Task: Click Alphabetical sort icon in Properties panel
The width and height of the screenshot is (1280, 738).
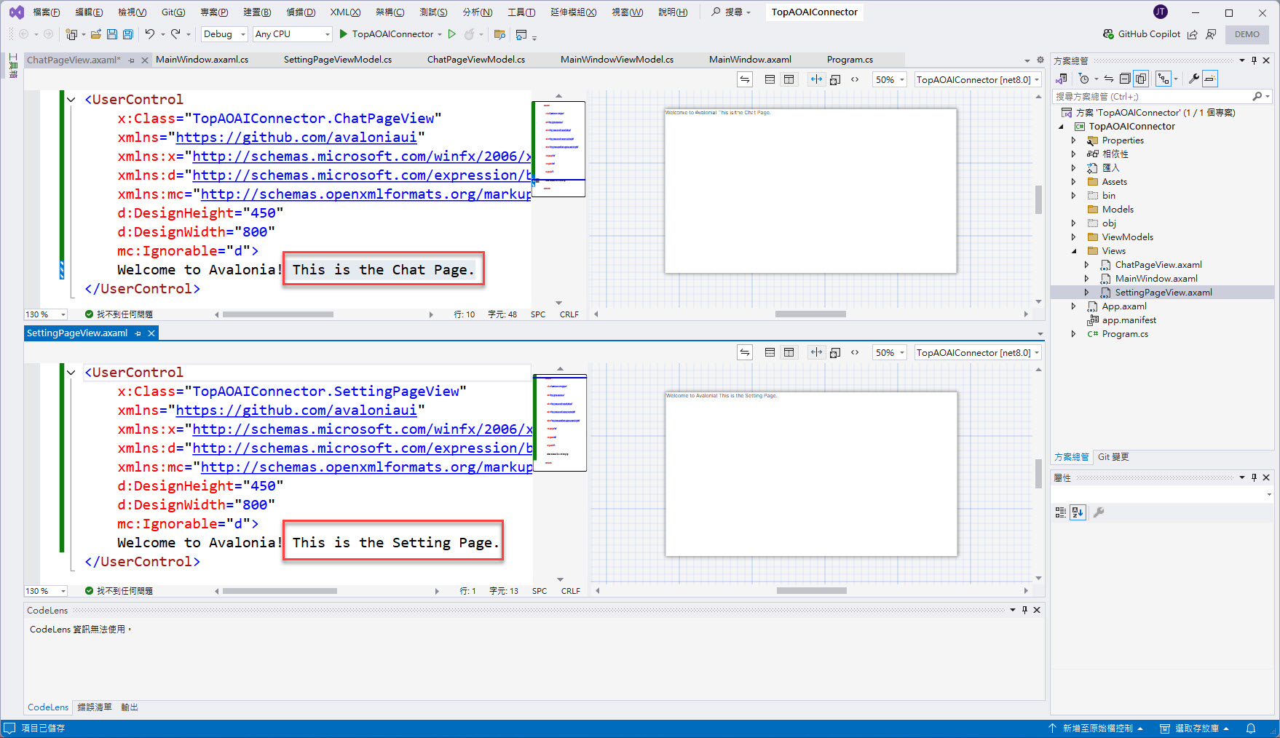Action: tap(1078, 512)
